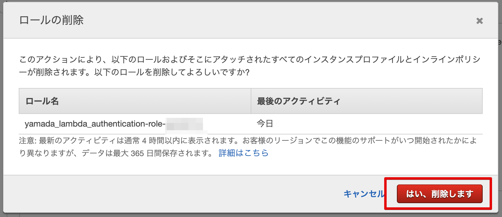Click the 注意: note text line
The width and height of the screenshot is (502, 217).
[248, 140]
